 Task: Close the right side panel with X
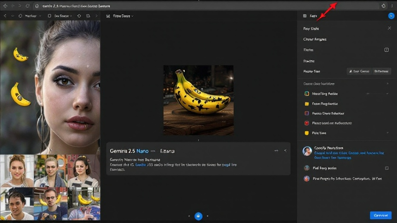pos(389,28)
